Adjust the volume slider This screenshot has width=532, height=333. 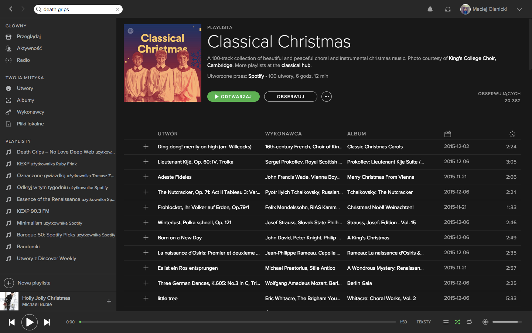[507, 322]
